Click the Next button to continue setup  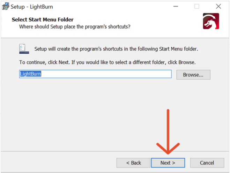click(168, 163)
